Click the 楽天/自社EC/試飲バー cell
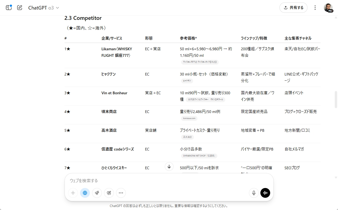Screen dimensions: 338x210 302,49
